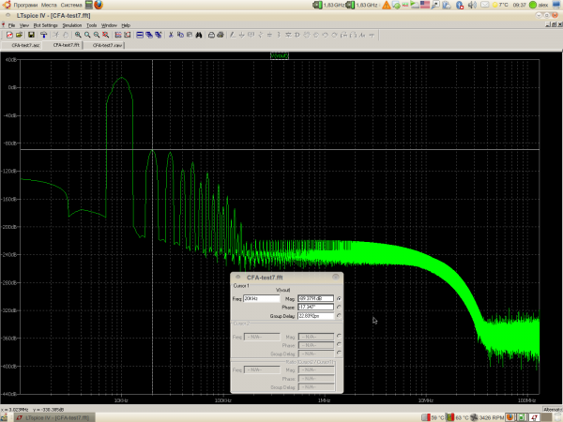Screen dimensions: 563x422
Task: Select Cursor 2 Phase radio button
Action: (x=339, y=345)
